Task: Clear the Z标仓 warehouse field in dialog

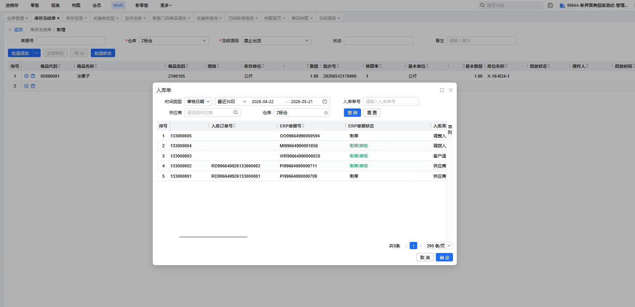Action: tap(326, 113)
